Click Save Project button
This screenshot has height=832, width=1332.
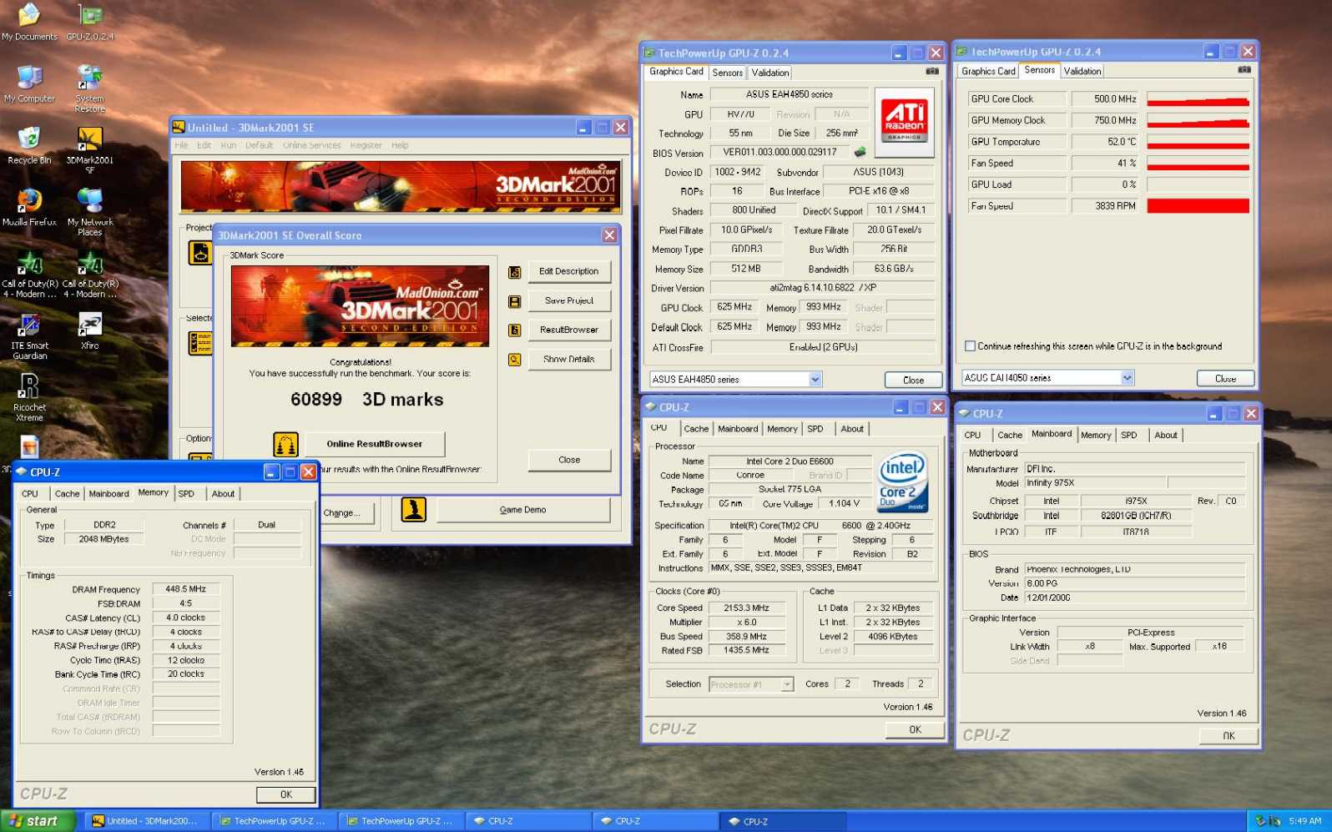[568, 301]
